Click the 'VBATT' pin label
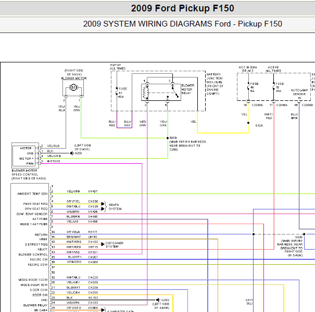The width and height of the screenshot is (315, 312). 42,250
